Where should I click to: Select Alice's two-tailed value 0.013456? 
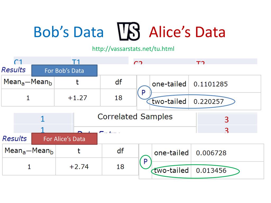[x=211, y=170]
